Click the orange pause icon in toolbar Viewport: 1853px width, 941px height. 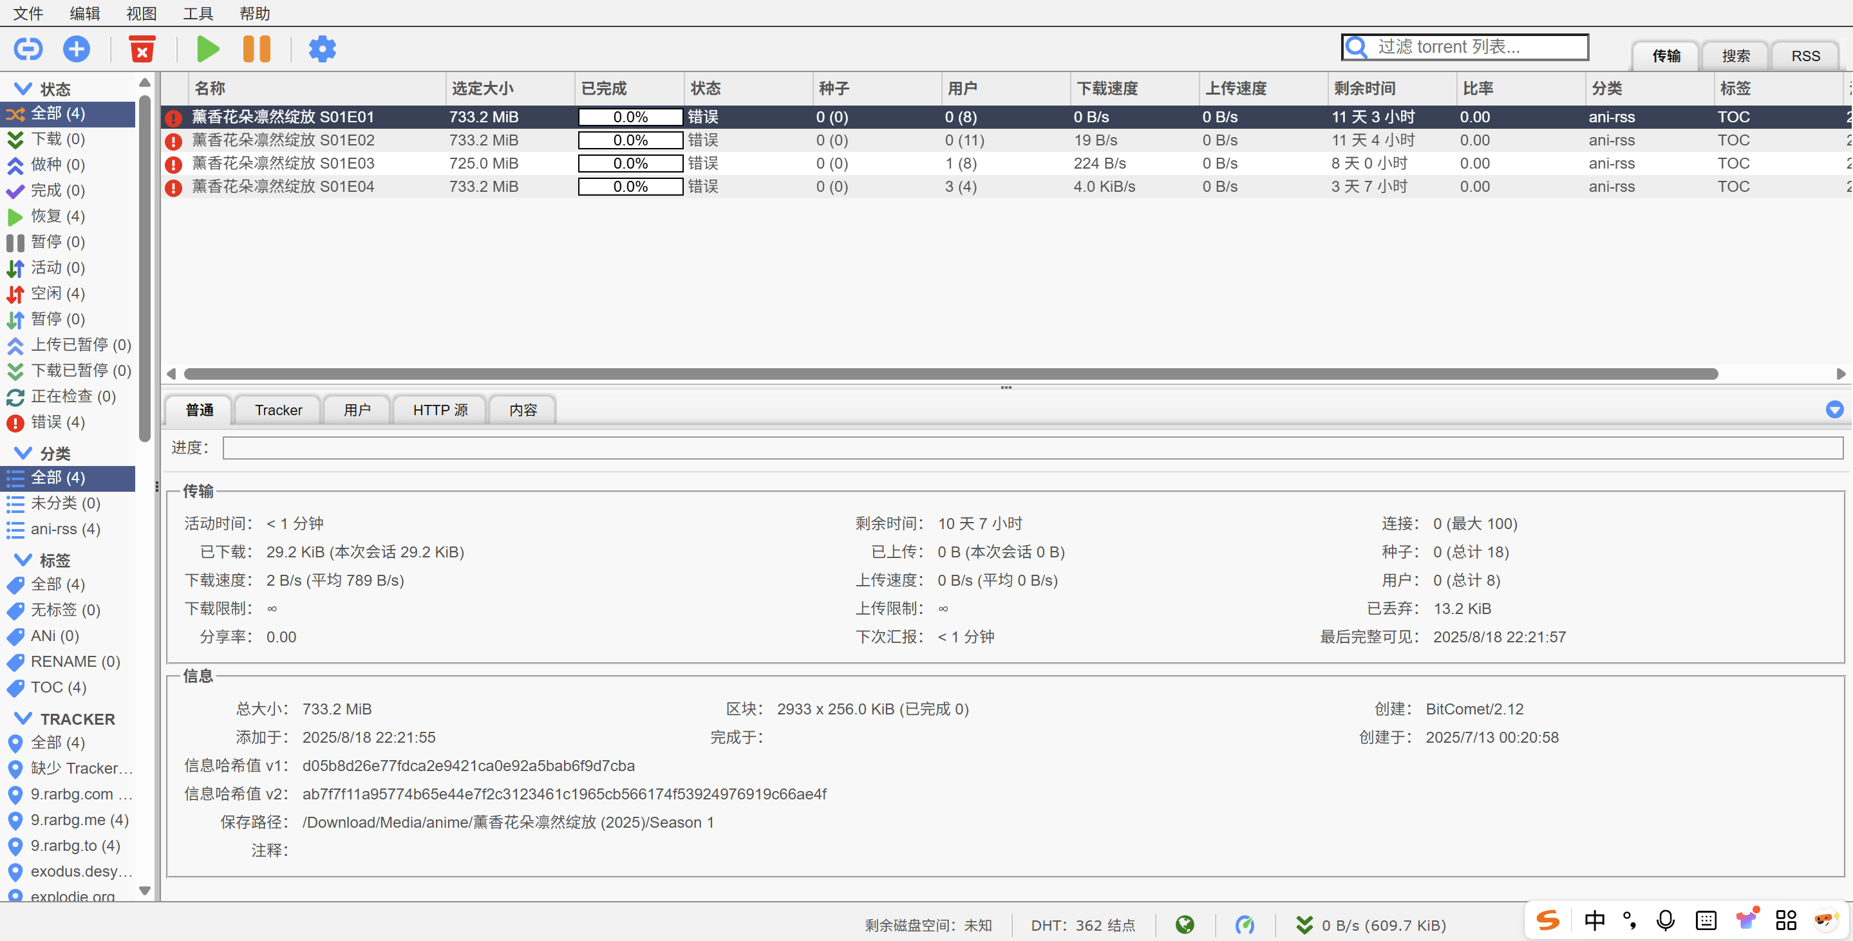[x=257, y=49]
